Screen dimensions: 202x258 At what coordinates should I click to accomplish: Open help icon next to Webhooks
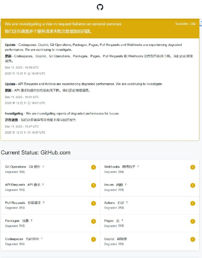(x=138, y=166)
